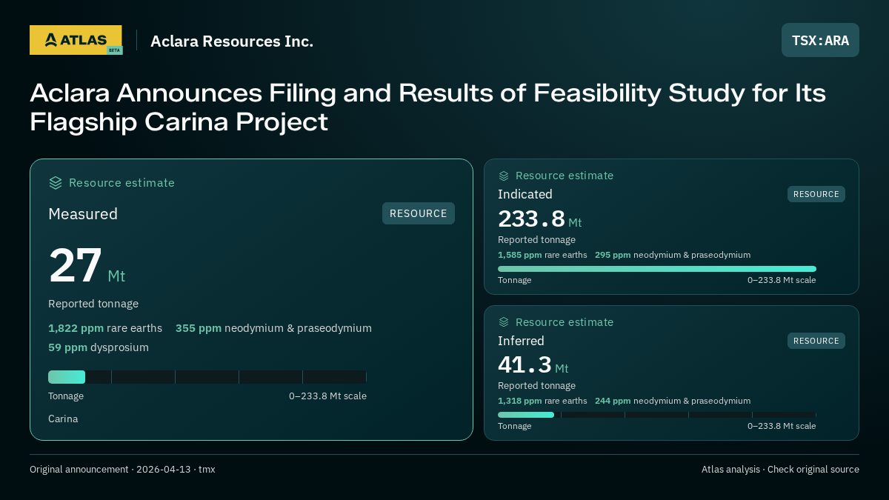Screen dimensions: 889x500
Task: Click the Indicated tonnage progress bar
Action: tap(657, 269)
